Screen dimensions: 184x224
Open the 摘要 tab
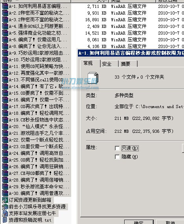128,64
